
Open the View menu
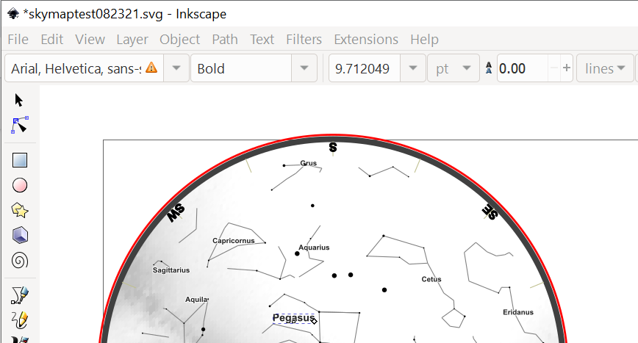point(90,40)
